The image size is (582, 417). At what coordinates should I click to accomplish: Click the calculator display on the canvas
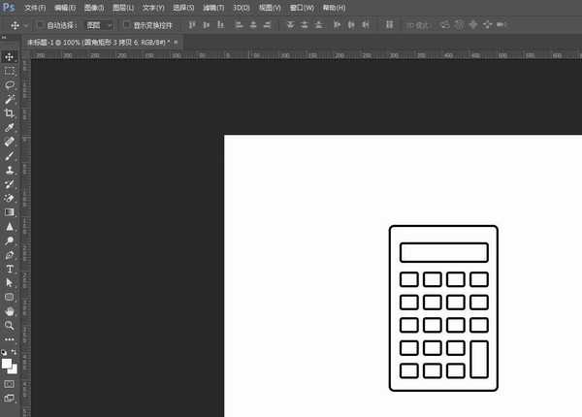(443, 252)
